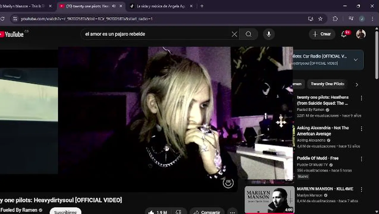Click the Suscribirme button
The height and width of the screenshot is (214, 379).
[x=65, y=212]
